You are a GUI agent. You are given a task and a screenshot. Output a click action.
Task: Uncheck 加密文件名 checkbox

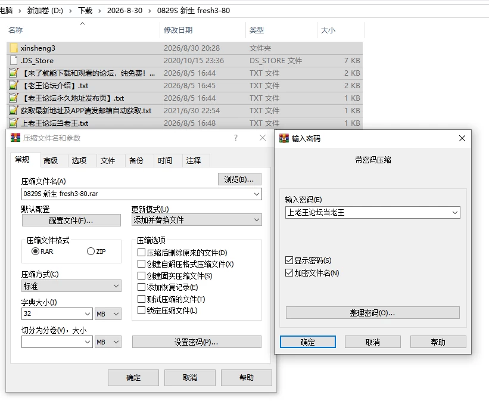(289, 273)
